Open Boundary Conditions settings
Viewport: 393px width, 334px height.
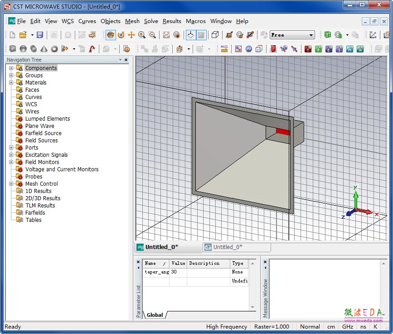(x=259, y=49)
